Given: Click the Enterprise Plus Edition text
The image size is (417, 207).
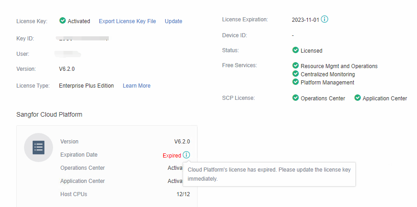Looking at the screenshot, I should (86, 86).
